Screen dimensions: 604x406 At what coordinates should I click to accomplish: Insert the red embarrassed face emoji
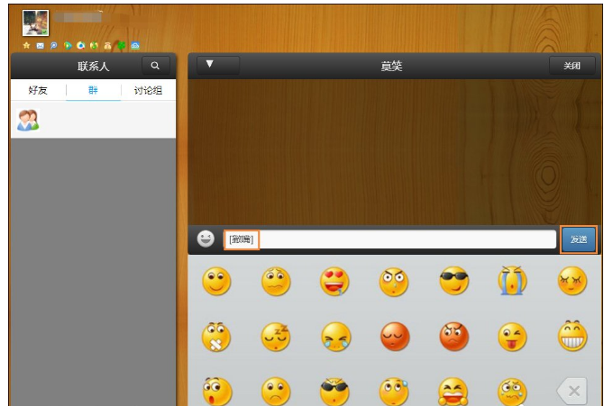click(395, 337)
